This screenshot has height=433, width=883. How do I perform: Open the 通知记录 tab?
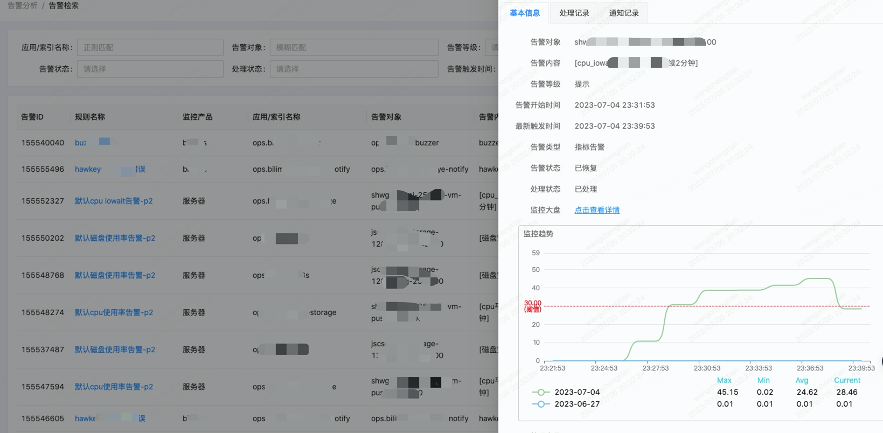click(623, 13)
